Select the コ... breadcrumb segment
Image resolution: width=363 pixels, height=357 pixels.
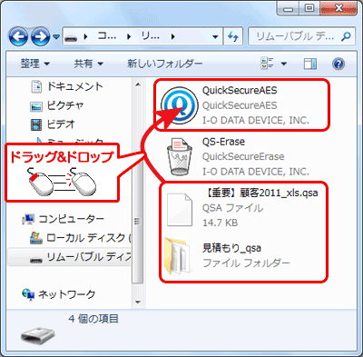tap(107, 36)
